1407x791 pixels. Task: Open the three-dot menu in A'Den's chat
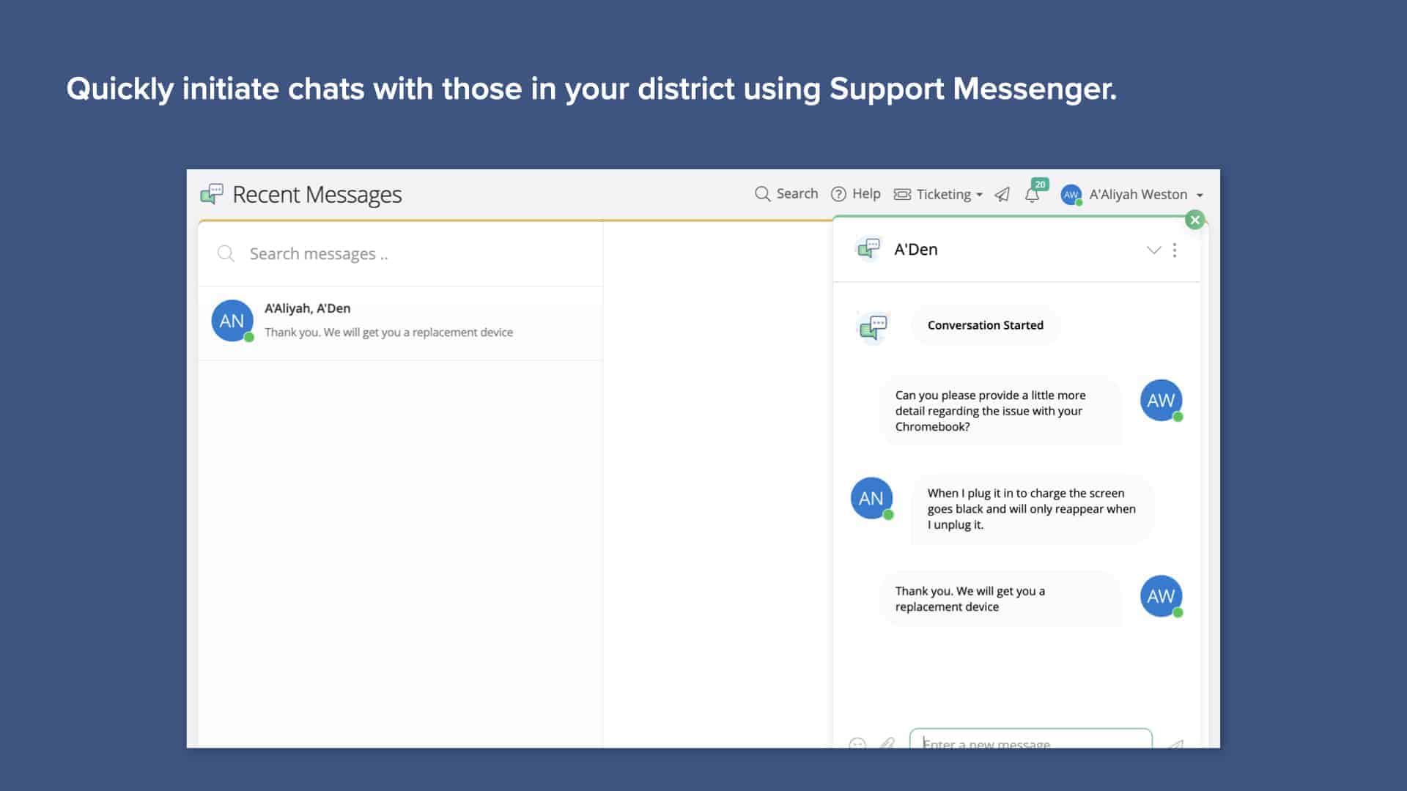[x=1176, y=250]
